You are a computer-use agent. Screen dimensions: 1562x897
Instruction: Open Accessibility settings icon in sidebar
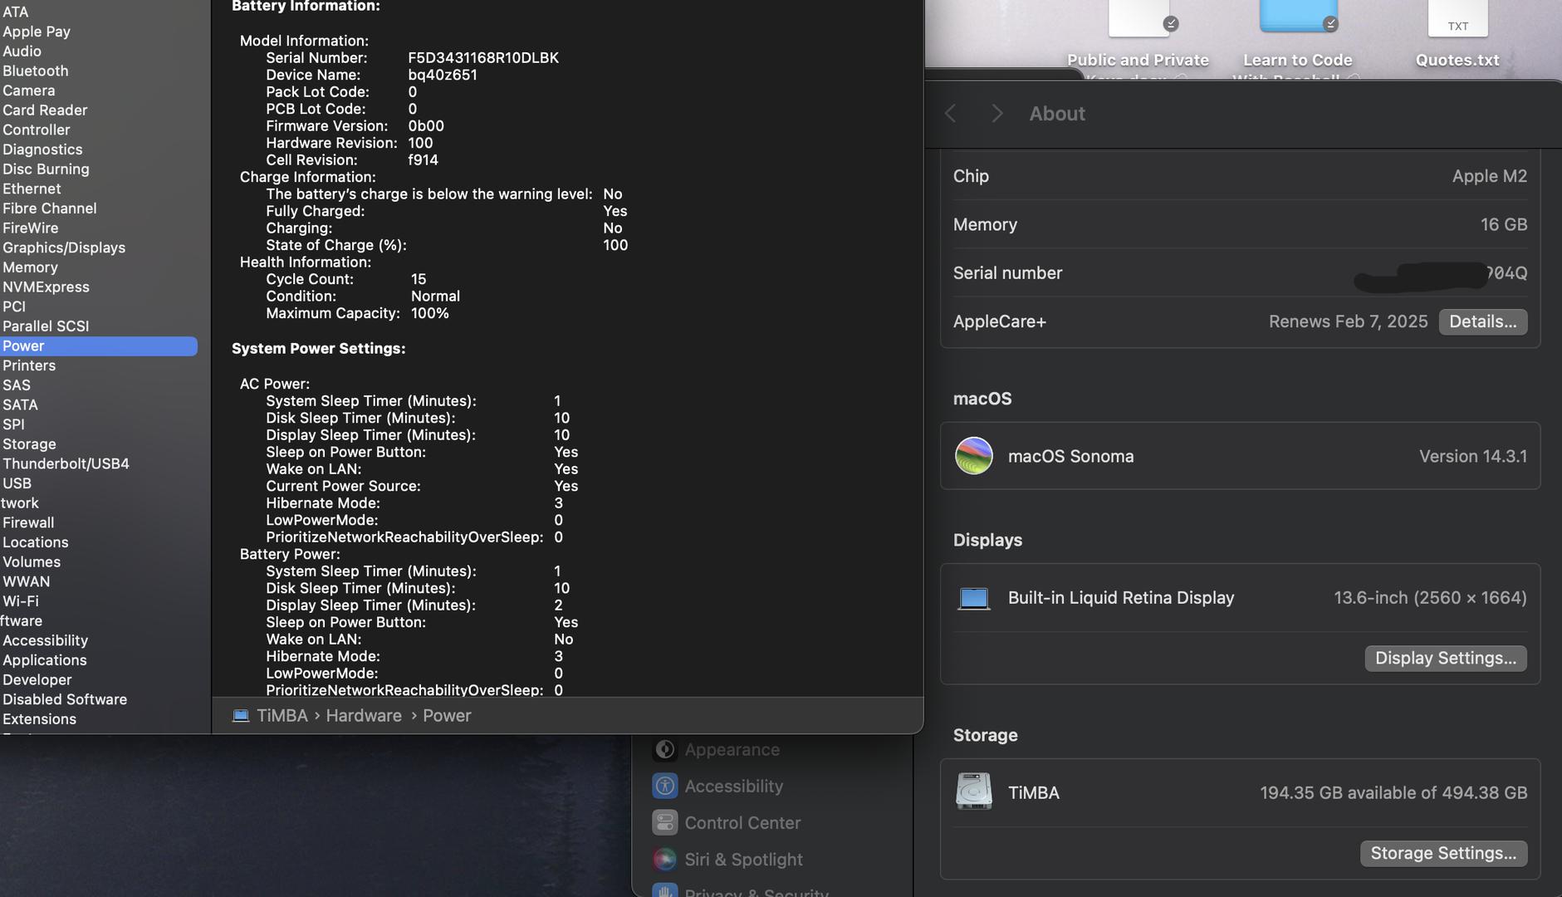point(664,787)
